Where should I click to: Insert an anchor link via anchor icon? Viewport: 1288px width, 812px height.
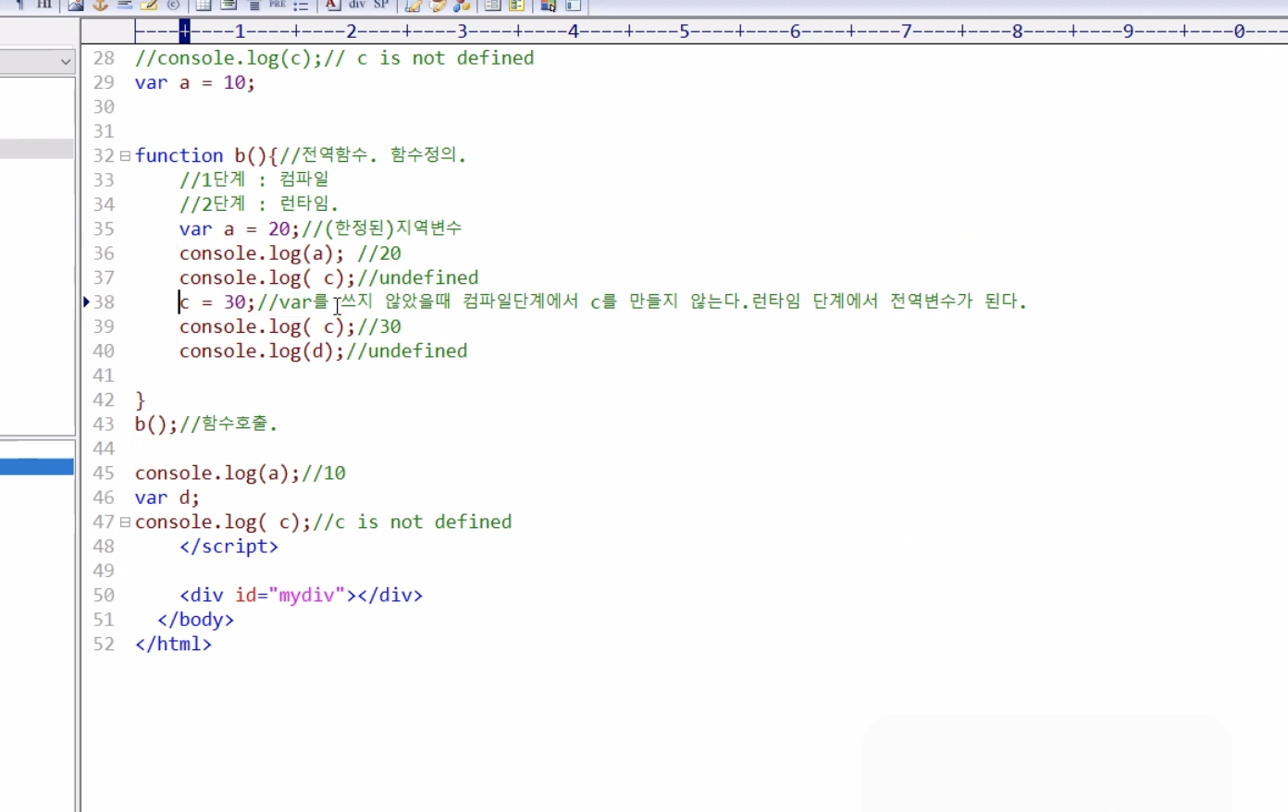point(100,5)
